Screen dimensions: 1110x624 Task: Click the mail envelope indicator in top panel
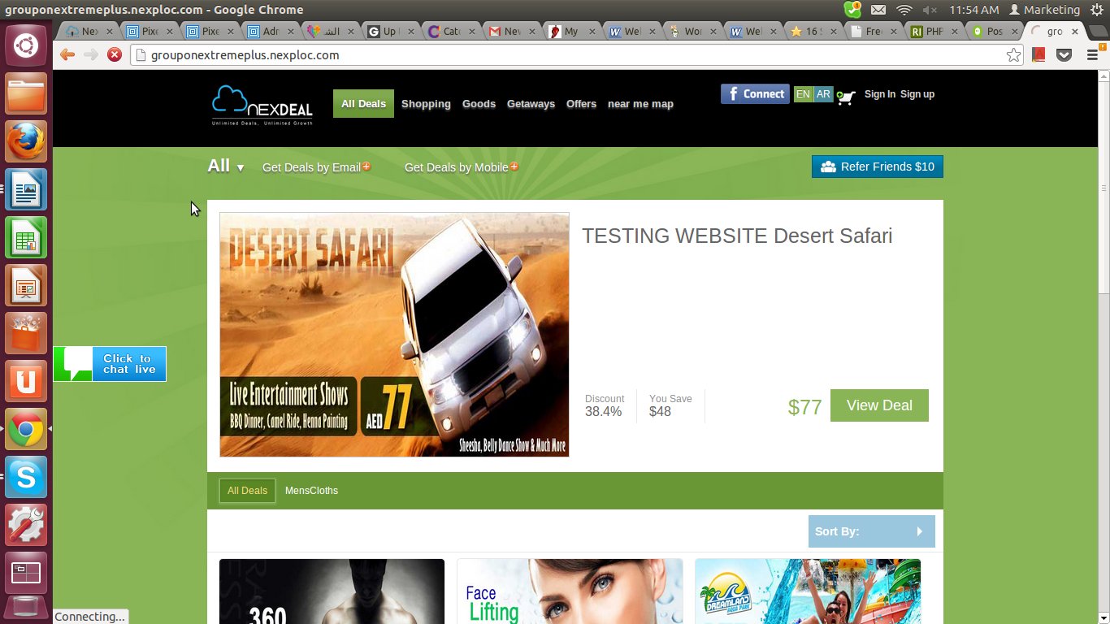(x=878, y=10)
